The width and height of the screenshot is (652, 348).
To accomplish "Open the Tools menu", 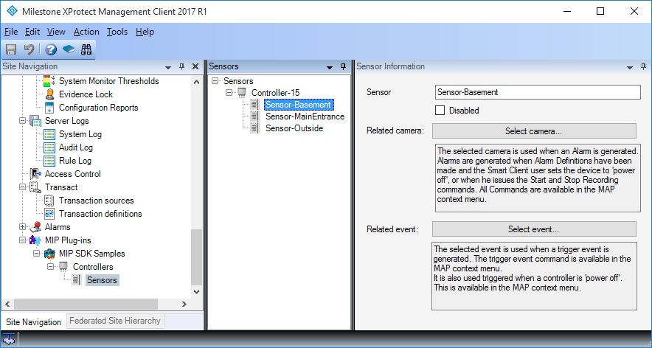I will pyautogui.click(x=117, y=32).
